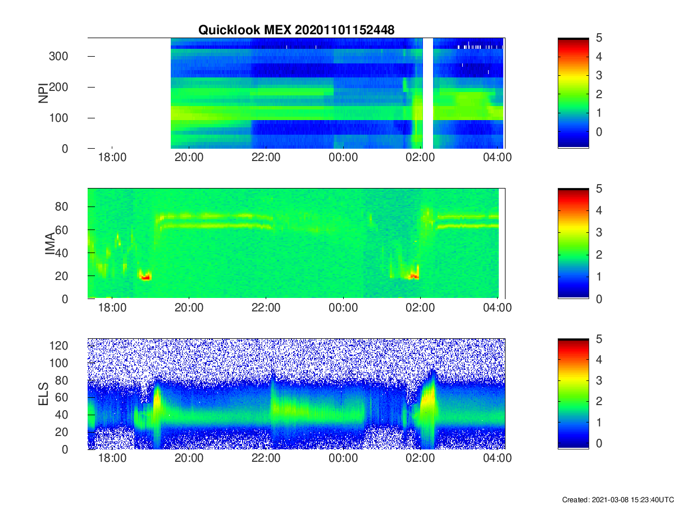Select the NPI y-axis label
The width and height of the screenshot is (674, 505).
pos(43,93)
